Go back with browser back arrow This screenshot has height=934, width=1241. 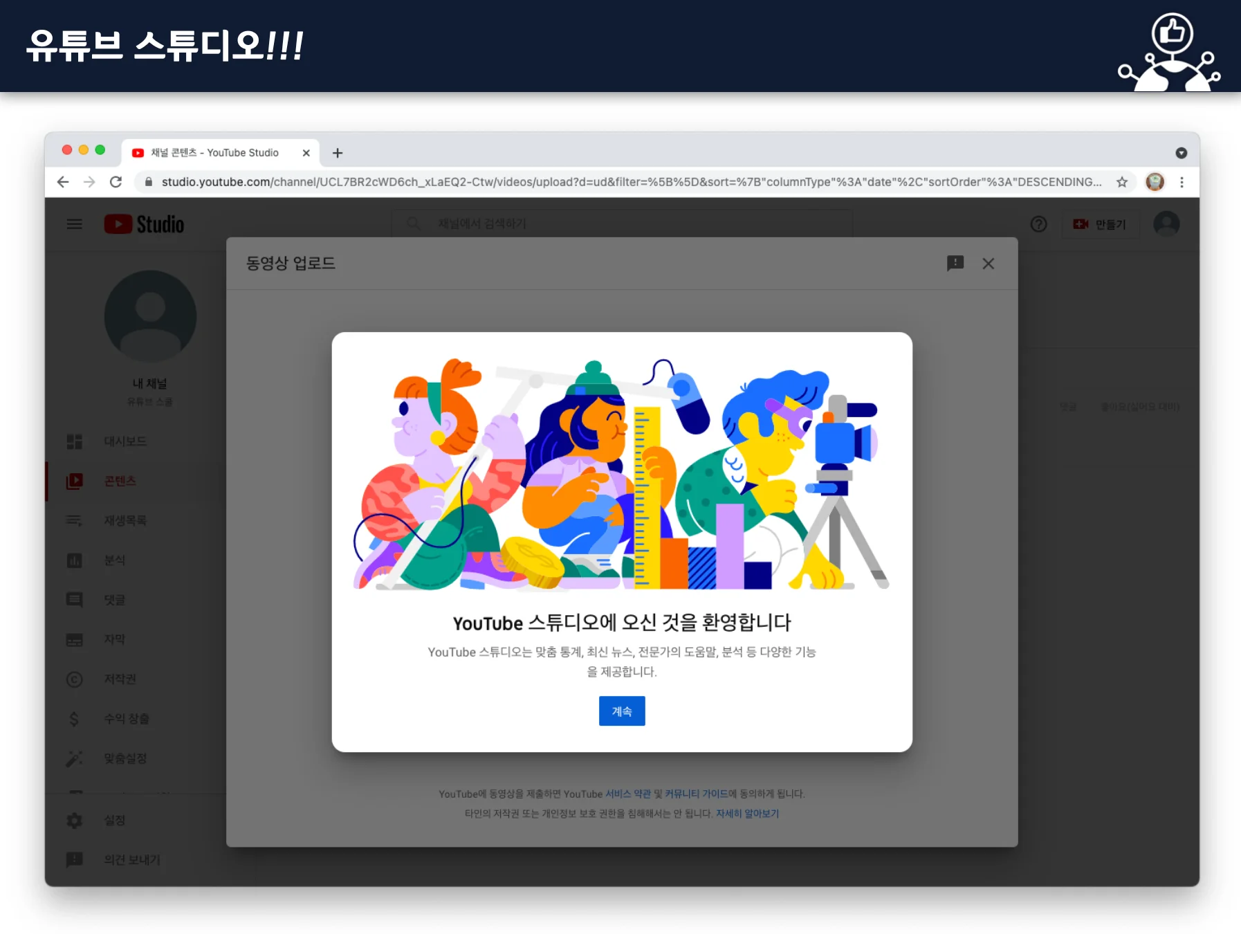pos(63,182)
